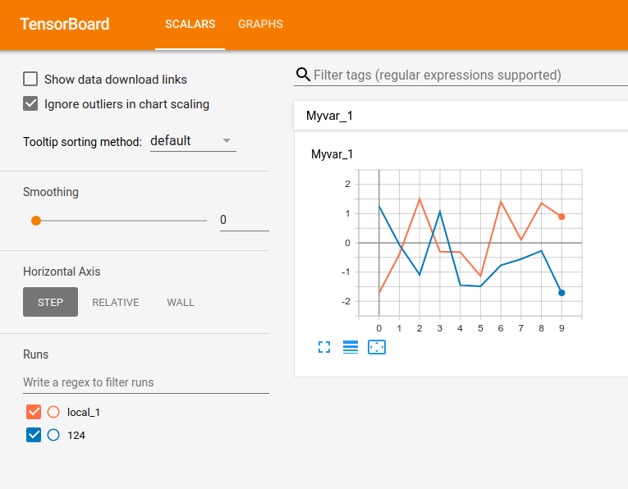Open Tooltip sorting method dropdown
This screenshot has width=628, height=489.
pyautogui.click(x=193, y=141)
